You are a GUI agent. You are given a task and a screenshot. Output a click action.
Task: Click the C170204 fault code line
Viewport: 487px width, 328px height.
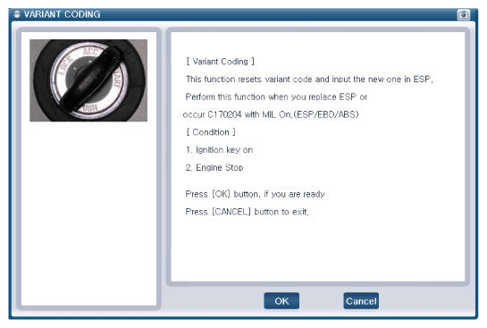tap(271, 114)
